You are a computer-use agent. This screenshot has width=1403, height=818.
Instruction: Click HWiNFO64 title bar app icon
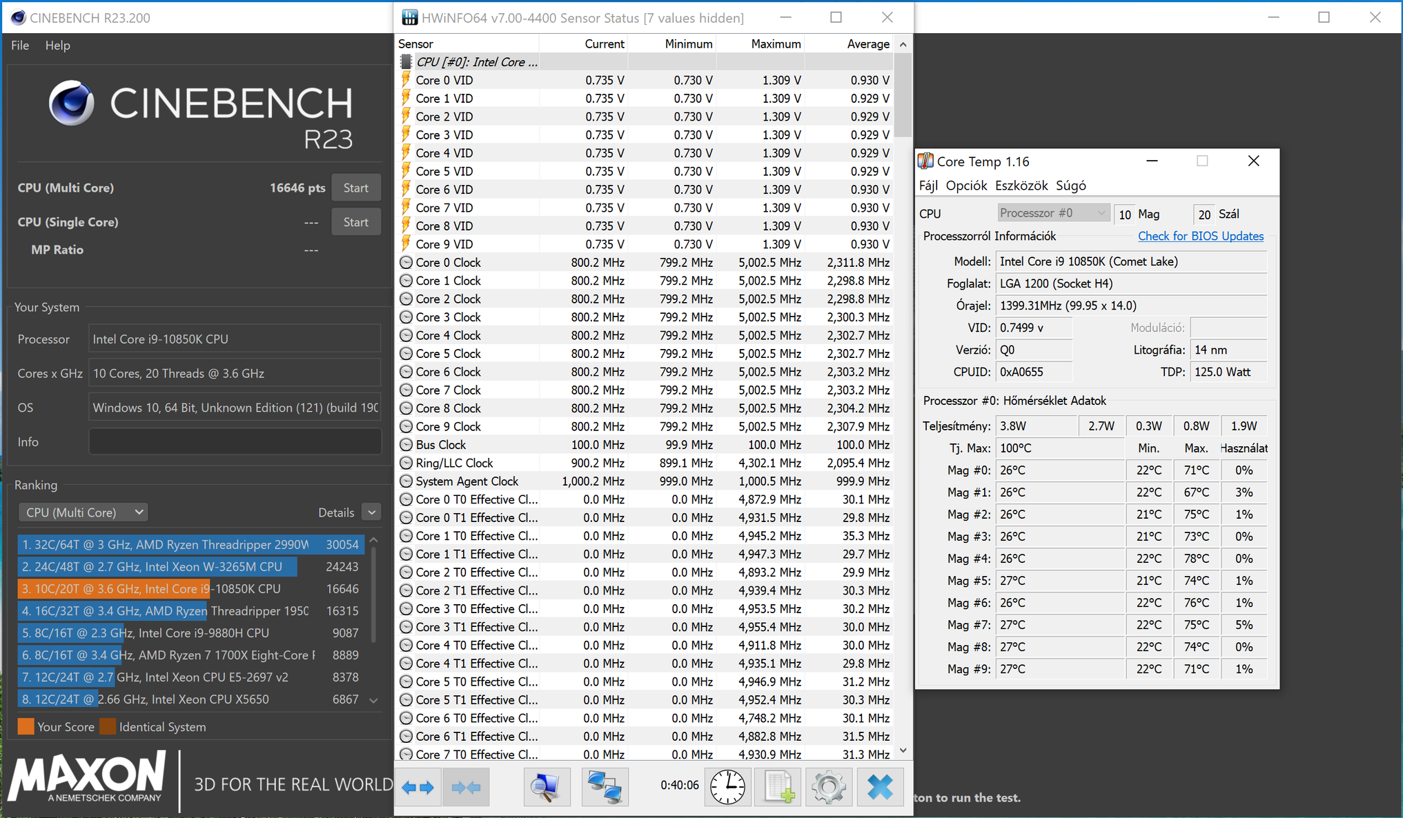click(409, 17)
